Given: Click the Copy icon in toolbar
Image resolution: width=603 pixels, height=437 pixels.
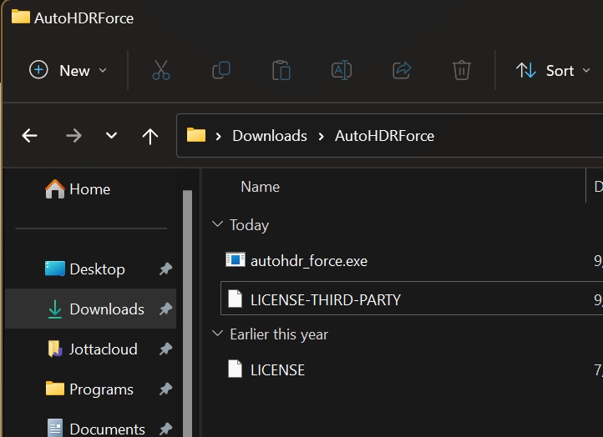Looking at the screenshot, I should click(x=221, y=71).
